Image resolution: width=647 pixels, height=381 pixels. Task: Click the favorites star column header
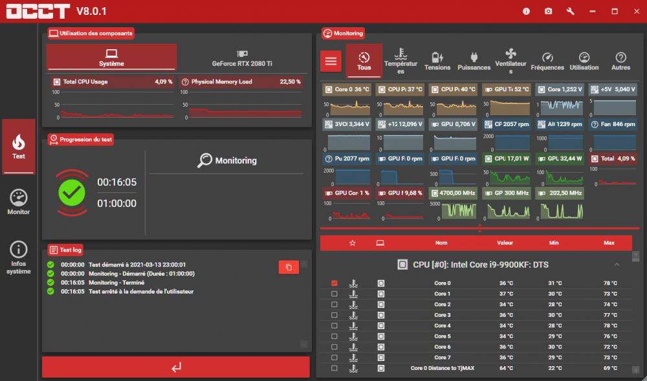(x=353, y=243)
